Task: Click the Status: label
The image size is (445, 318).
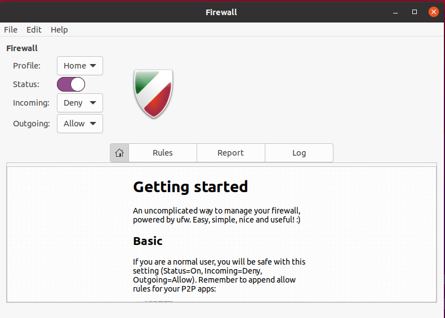Action: (26, 84)
